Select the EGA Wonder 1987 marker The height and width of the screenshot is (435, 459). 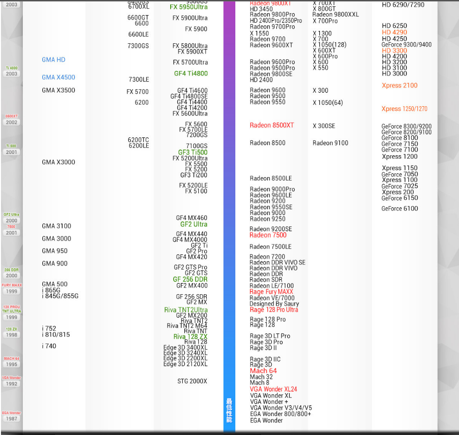[x=12, y=416]
